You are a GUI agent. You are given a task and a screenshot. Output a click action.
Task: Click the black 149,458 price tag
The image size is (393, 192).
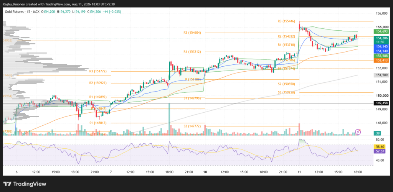pos(381,103)
